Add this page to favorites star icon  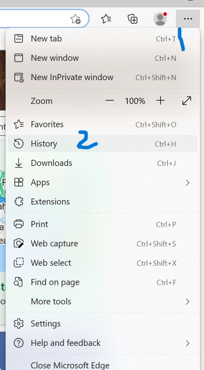pos(76,19)
